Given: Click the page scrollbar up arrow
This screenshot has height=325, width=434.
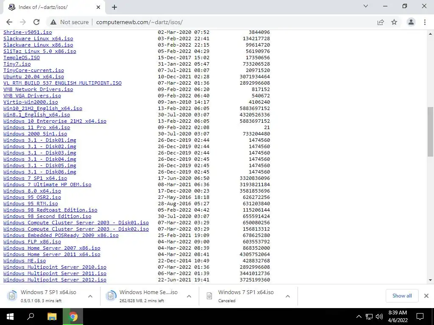Looking at the screenshot, I should [431, 34].
